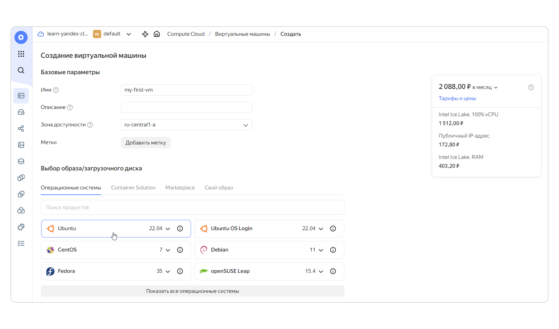The height and width of the screenshot is (329, 559).
Task: Show info for Ubuntu OS Login image
Action: point(333,229)
